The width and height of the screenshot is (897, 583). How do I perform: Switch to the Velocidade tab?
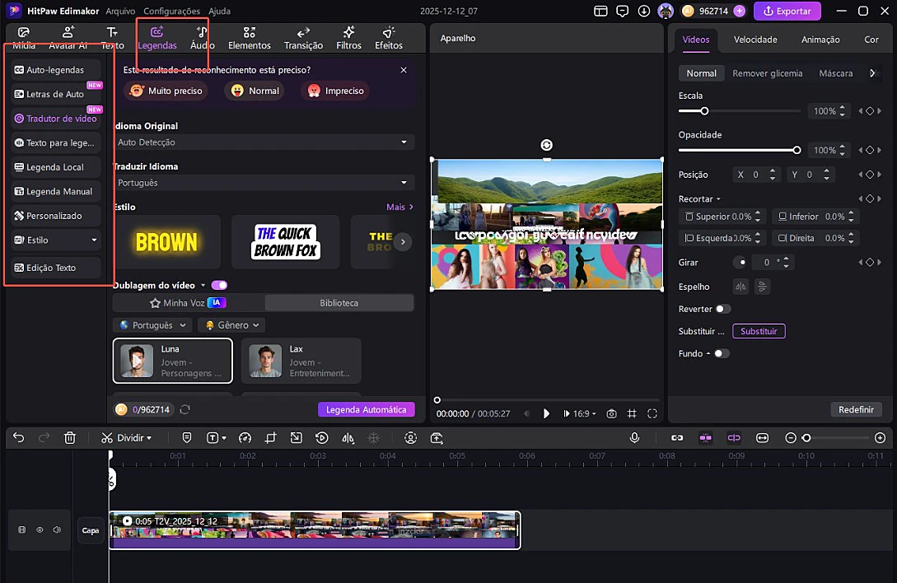[755, 40]
